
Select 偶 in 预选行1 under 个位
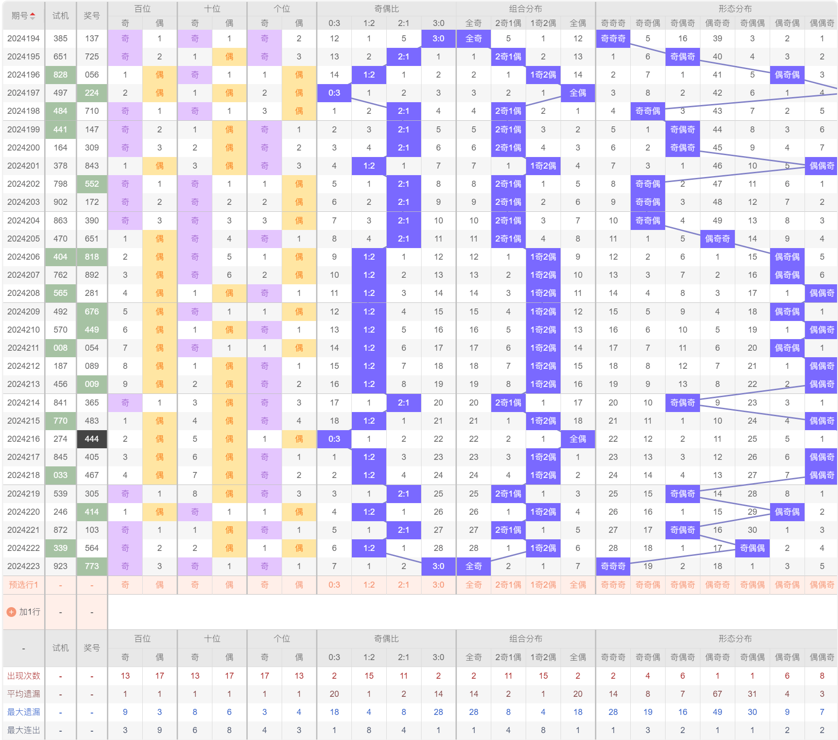(x=299, y=585)
